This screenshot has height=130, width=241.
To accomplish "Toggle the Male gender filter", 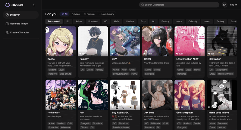I will [76, 14].
